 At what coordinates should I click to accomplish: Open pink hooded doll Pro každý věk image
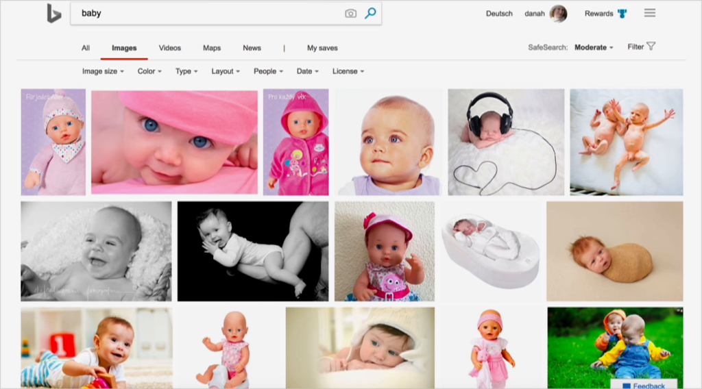pos(296,142)
